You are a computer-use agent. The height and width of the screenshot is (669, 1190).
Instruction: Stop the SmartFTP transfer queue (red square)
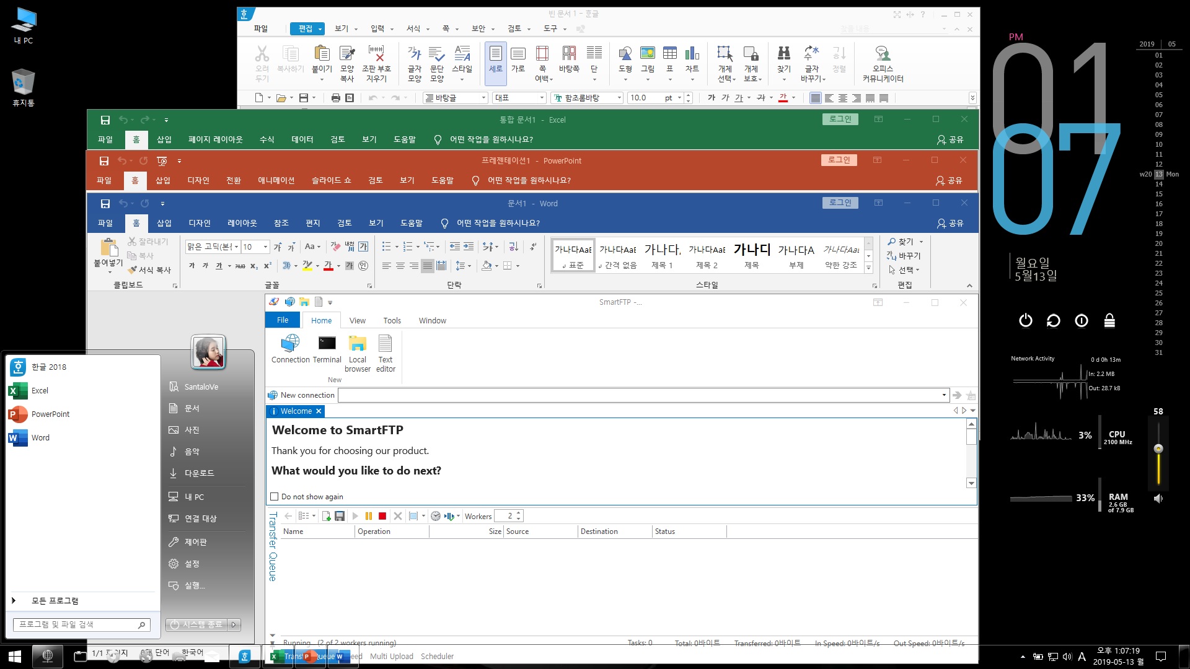pos(382,516)
